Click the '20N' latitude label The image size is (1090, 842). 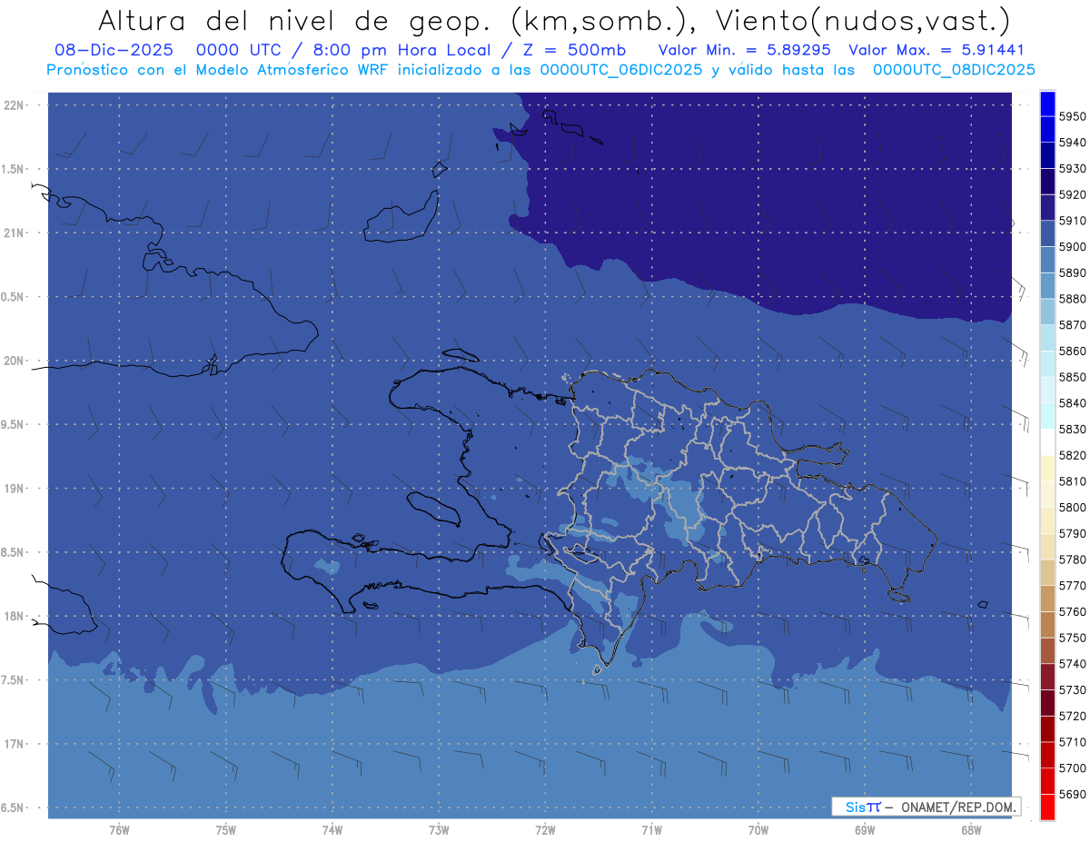click(x=14, y=361)
